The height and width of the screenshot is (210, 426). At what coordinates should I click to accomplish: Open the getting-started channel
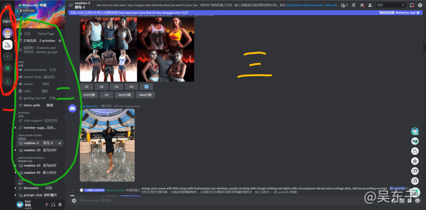40,98
